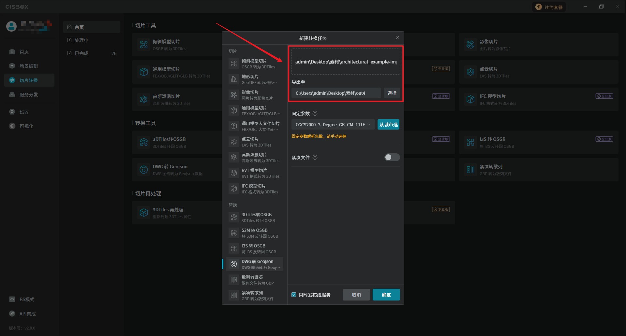Image resolution: width=626 pixels, height=336 pixels.
Task: Open 从城市选 city selection button
Action: tap(388, 125)
